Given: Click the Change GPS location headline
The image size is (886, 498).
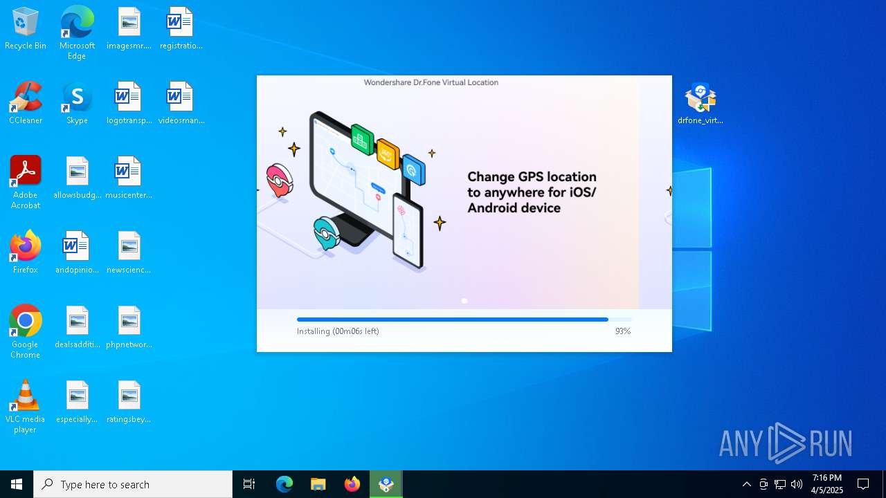Looking at the screenshot, I should (532, 192).
